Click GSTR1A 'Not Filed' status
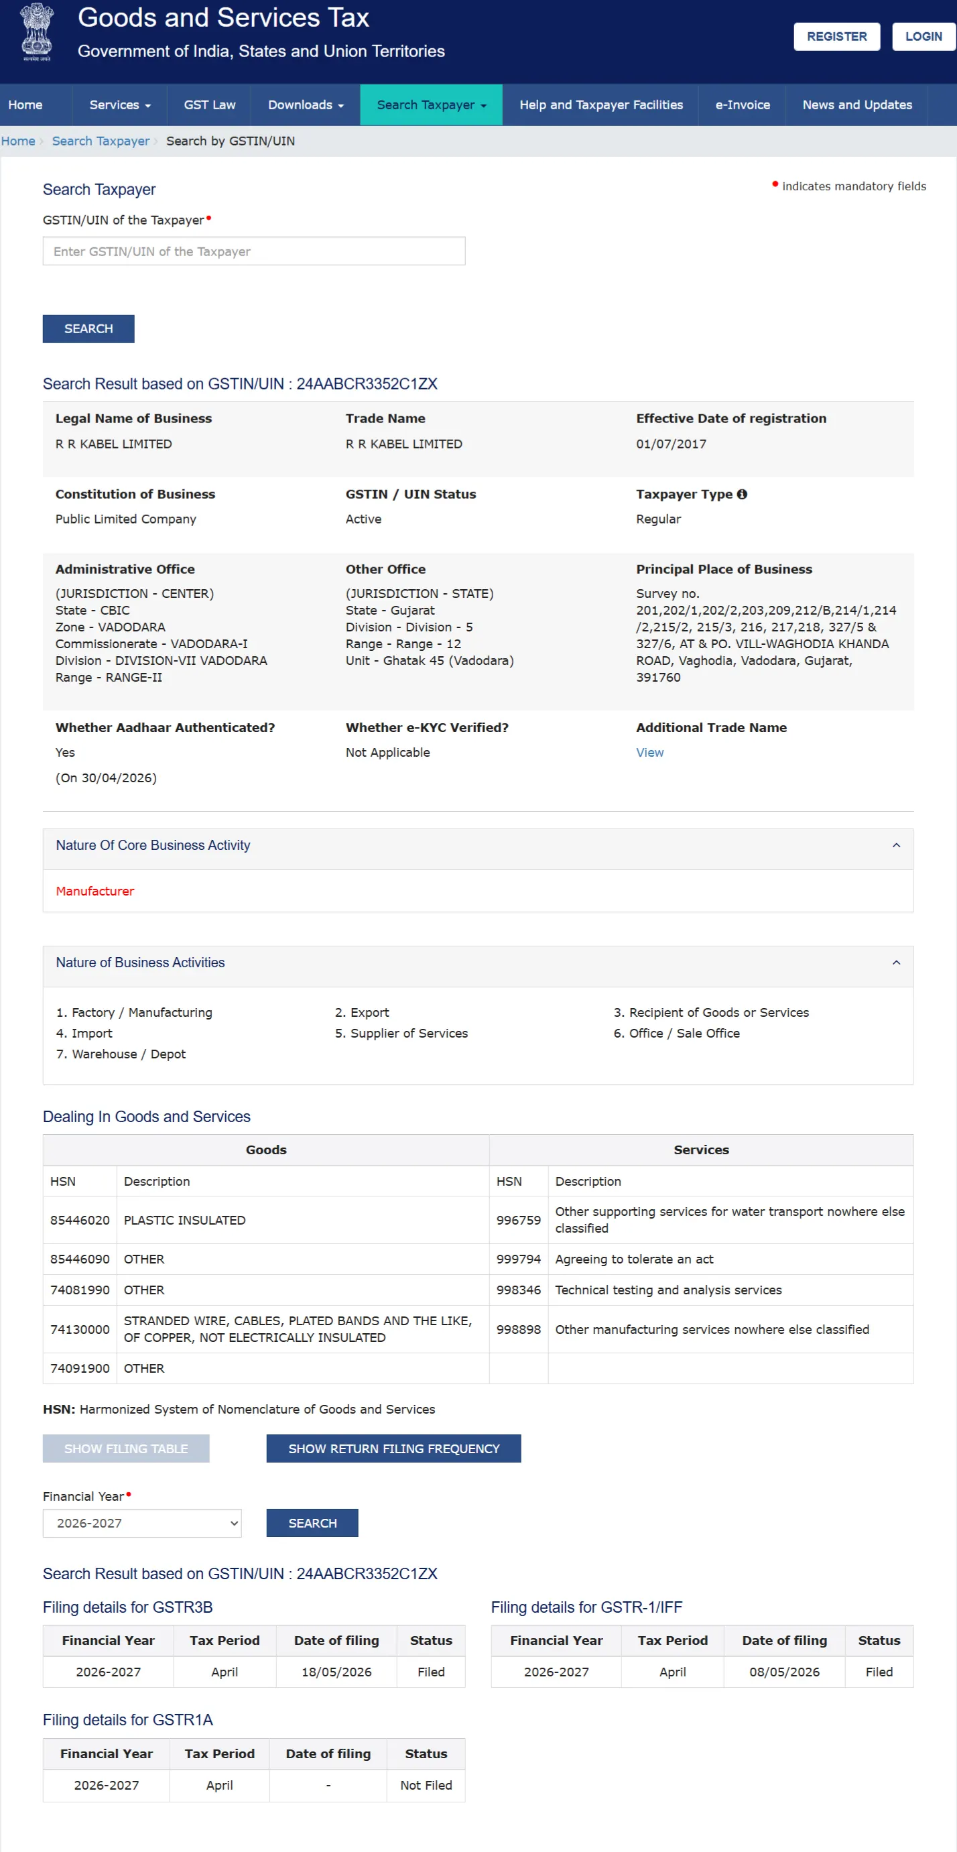Viewport: 957px width, 1852px height. point(426,1785)
